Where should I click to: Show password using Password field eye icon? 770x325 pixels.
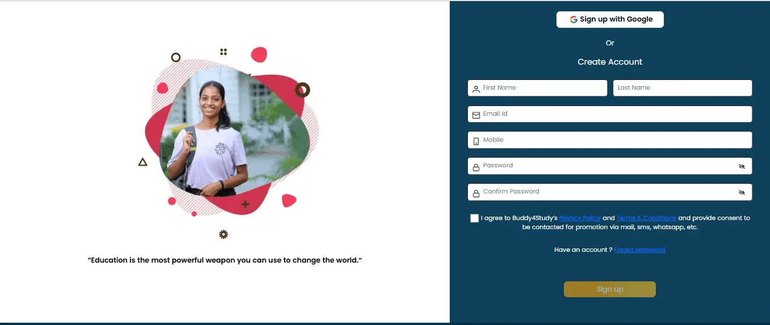tap(742, 167)
